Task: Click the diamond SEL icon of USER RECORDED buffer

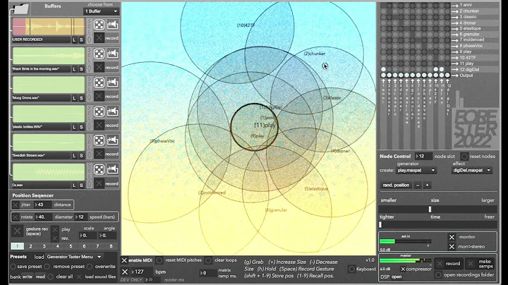Action: coord(90,40)
